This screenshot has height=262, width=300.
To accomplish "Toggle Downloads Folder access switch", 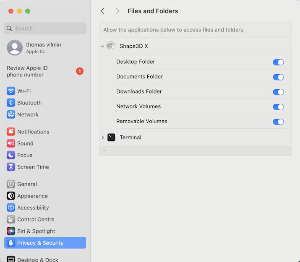I will (x=278, y=92).
